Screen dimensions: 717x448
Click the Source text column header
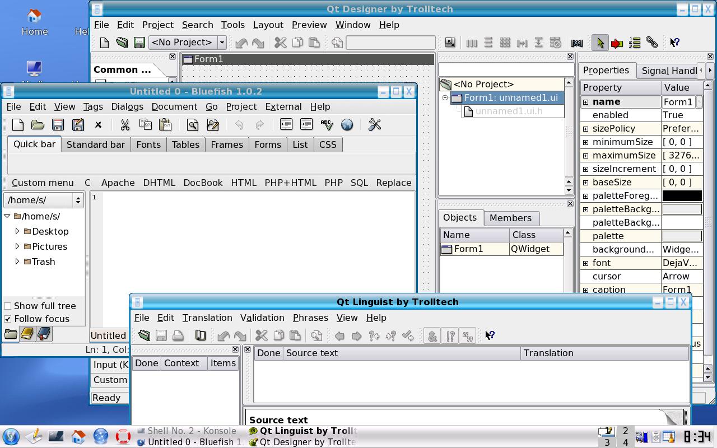402,353
